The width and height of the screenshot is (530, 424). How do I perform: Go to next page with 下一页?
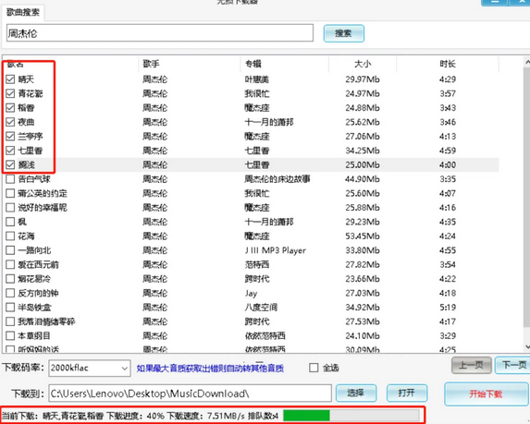pos(513,365)
